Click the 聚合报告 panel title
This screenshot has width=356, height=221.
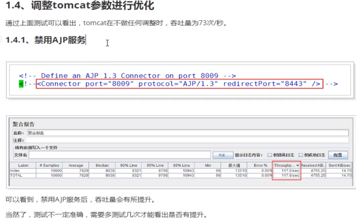23,124
